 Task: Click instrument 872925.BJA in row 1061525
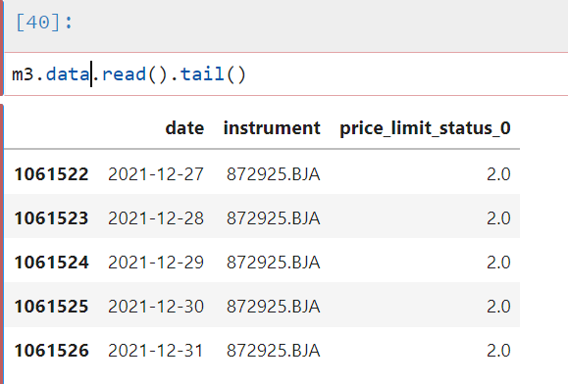[273, 307]
